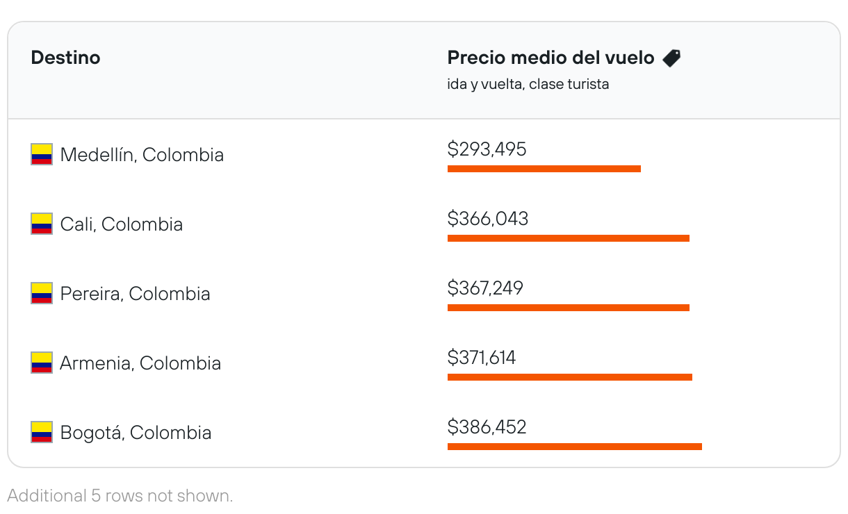848x514 pixels.
Task: Click the Colombia flag beside Bogotá
Action: click(42, 432)
